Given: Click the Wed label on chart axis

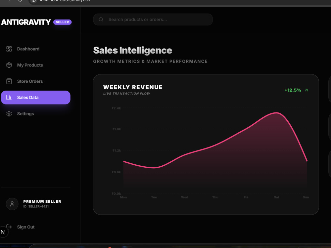Looking at the screenshot, I should pyautogui.click(x=185, y=197).
